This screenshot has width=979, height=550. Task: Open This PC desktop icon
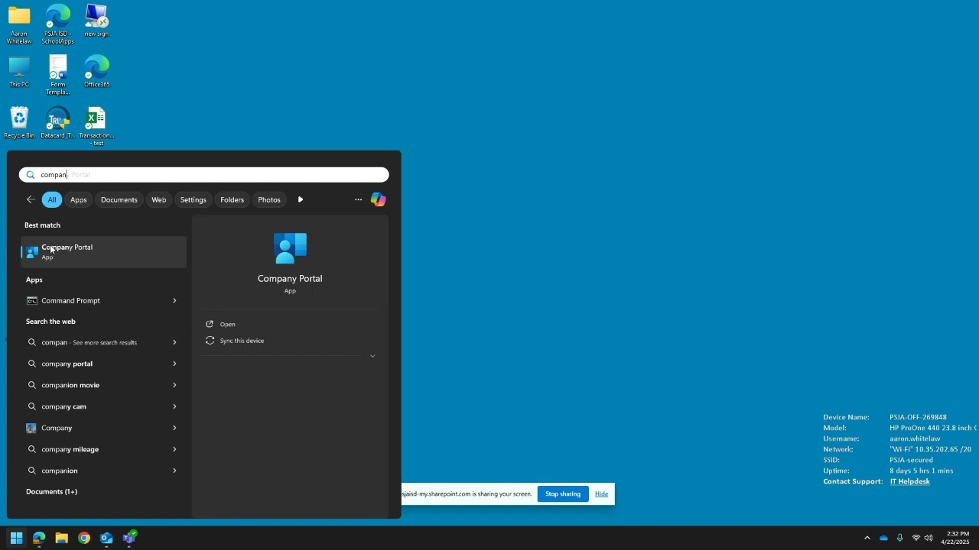click(19, 72)
